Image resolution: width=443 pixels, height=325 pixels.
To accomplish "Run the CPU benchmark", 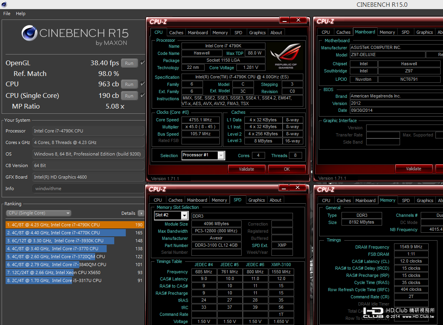I will point(129,84).
